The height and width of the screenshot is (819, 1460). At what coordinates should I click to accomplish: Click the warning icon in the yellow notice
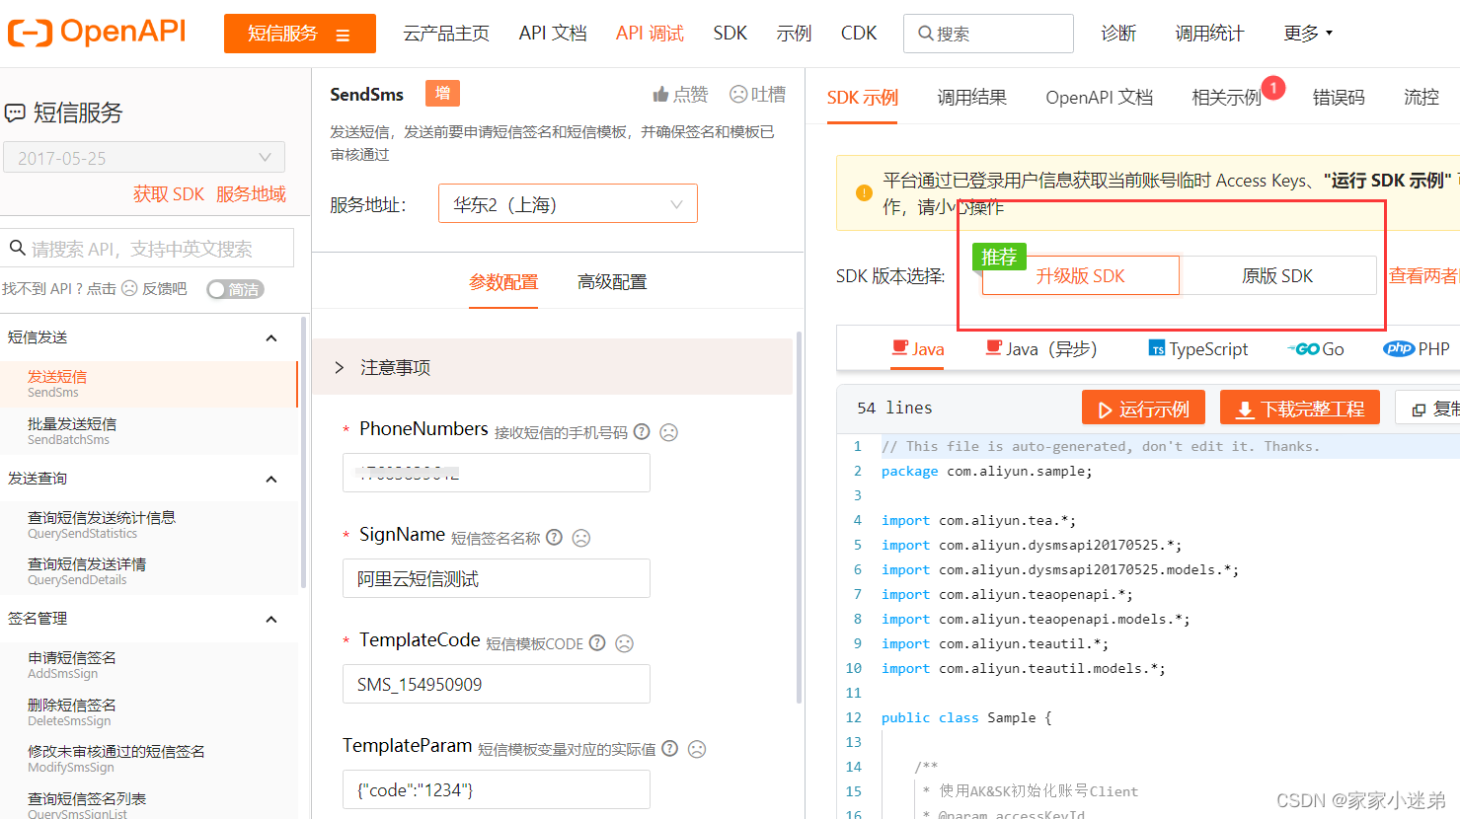864,193
